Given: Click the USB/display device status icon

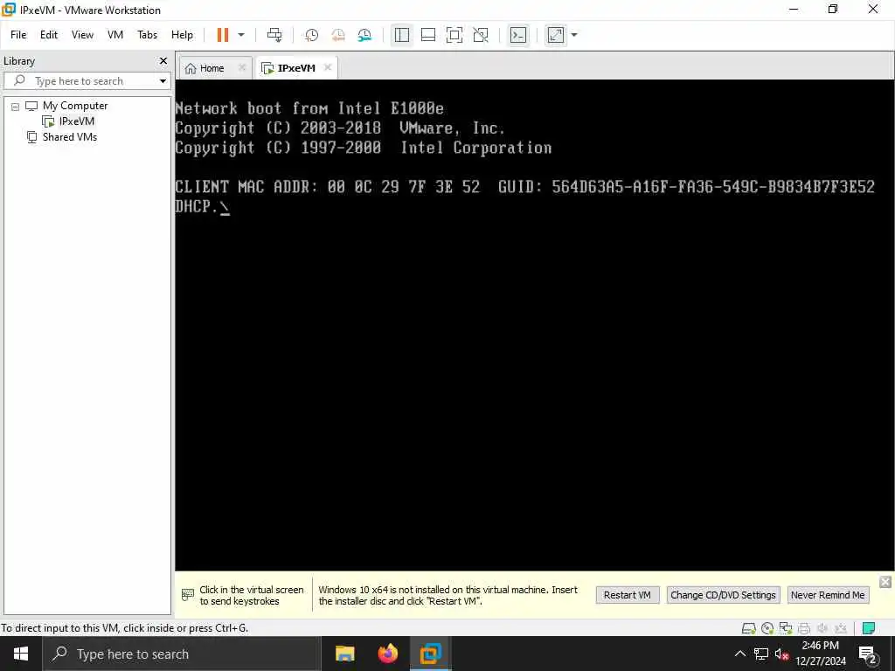Looking at the screenshot, I should coord(841,628).
